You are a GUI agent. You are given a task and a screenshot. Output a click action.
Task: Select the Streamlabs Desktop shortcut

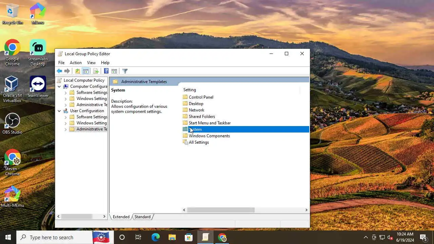tap(38, 53)
